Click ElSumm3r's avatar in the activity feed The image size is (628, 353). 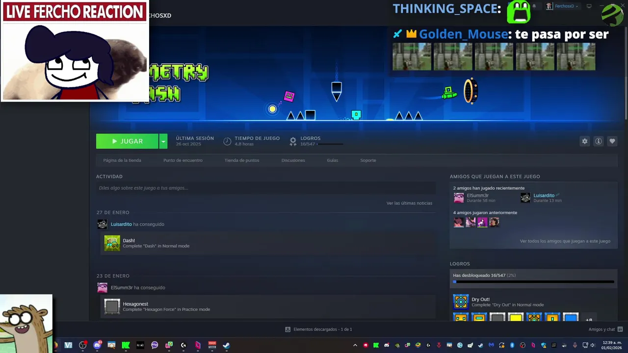[x=102, y=288]
